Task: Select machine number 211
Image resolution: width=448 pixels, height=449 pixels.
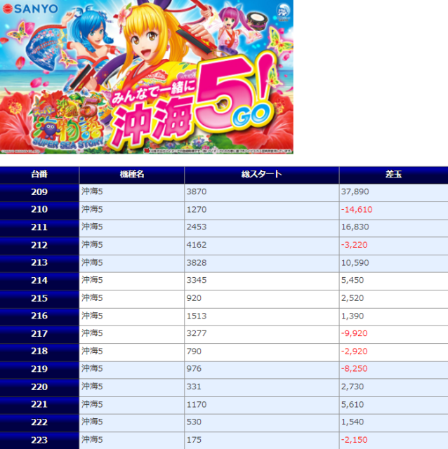Action: 39,227
